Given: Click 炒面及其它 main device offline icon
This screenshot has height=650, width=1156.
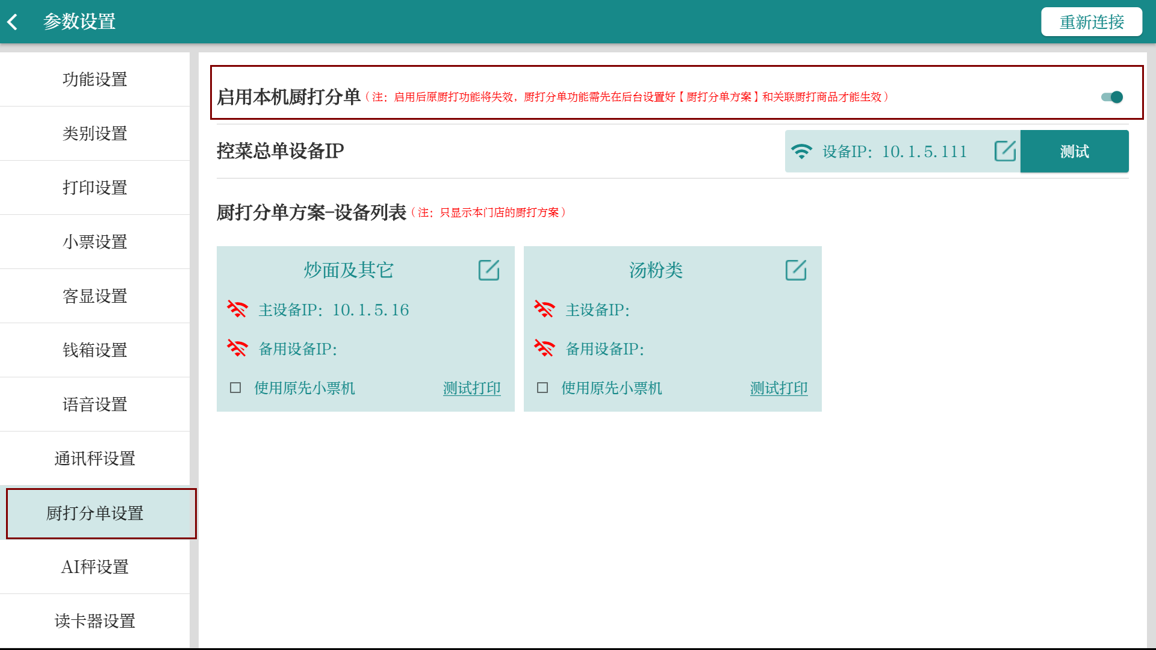Looking at the screenshot, I should coord(237,309).
